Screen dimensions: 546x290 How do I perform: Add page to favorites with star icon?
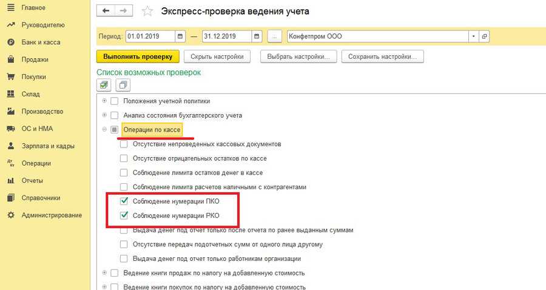click(x=147, y=12)
